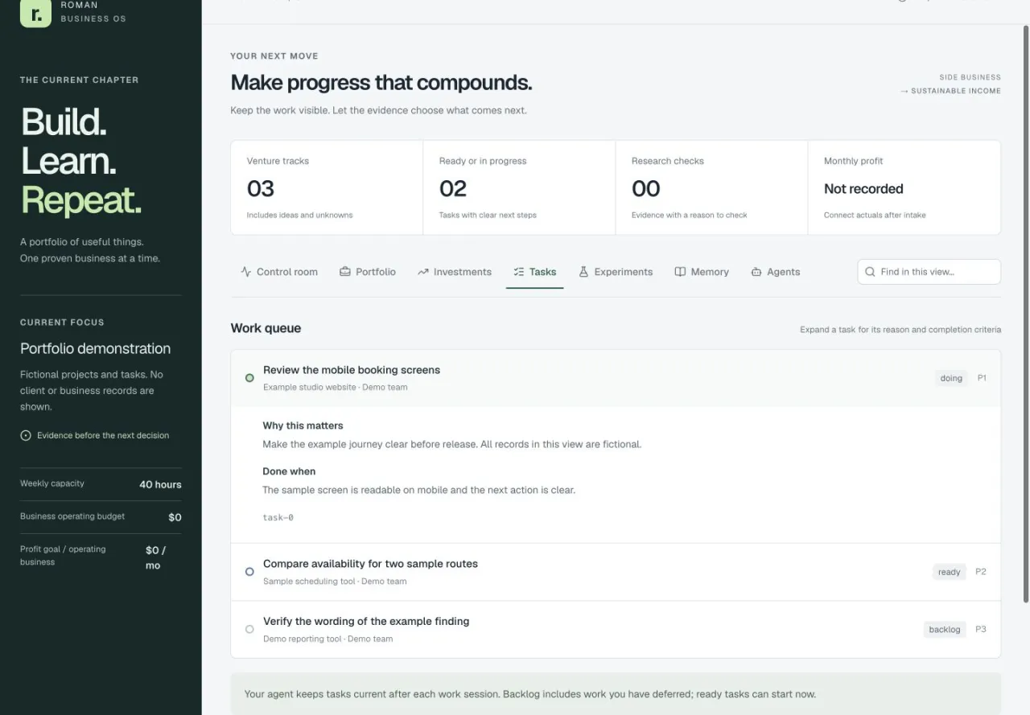The image size is (1030, 715).
Task: Open the Memory tab
Action: tap(702, 272)
